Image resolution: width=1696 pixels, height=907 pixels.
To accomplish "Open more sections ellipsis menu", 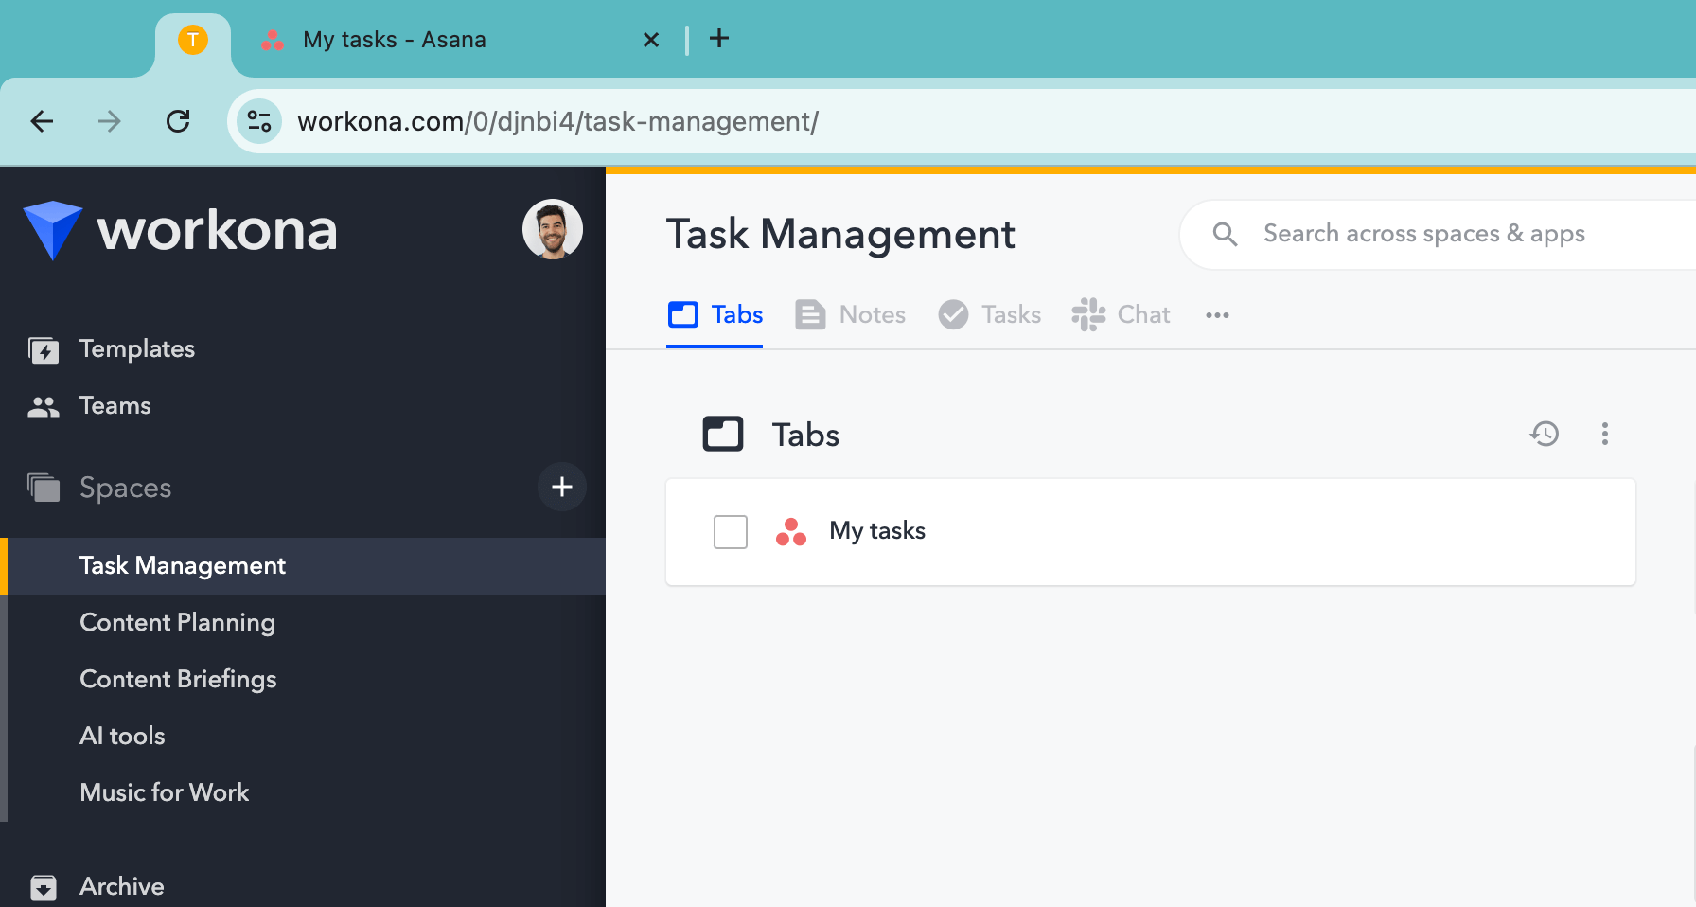I will 1217,315.
